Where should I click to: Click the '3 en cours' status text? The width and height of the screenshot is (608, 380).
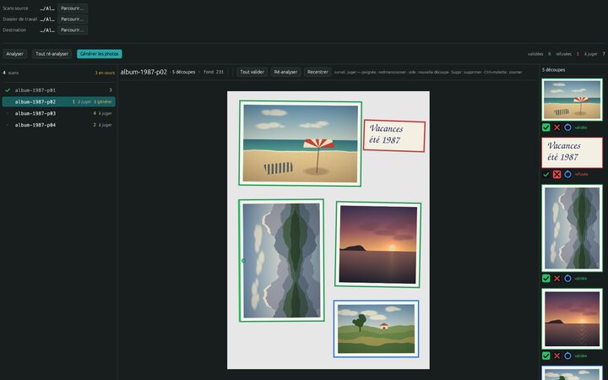(x=105, y=73)
